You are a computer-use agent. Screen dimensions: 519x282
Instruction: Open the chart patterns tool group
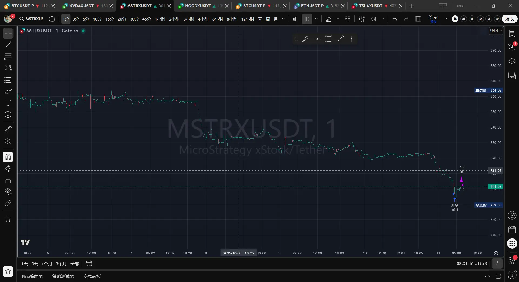point(8,68)
